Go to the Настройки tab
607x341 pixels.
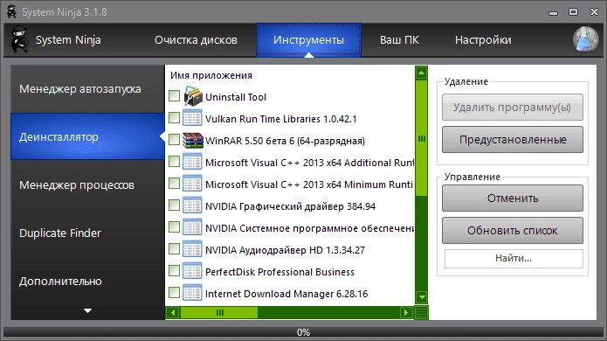483,40
